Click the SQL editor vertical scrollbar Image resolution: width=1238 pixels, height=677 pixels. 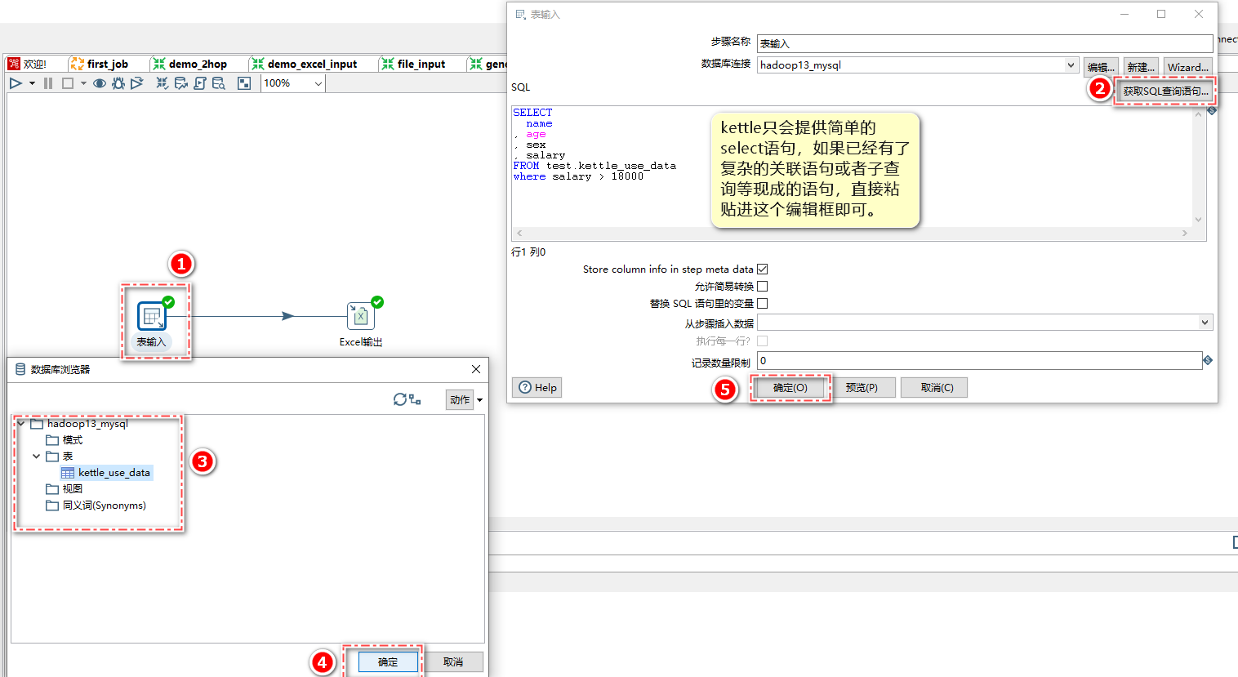[1199, 166]
